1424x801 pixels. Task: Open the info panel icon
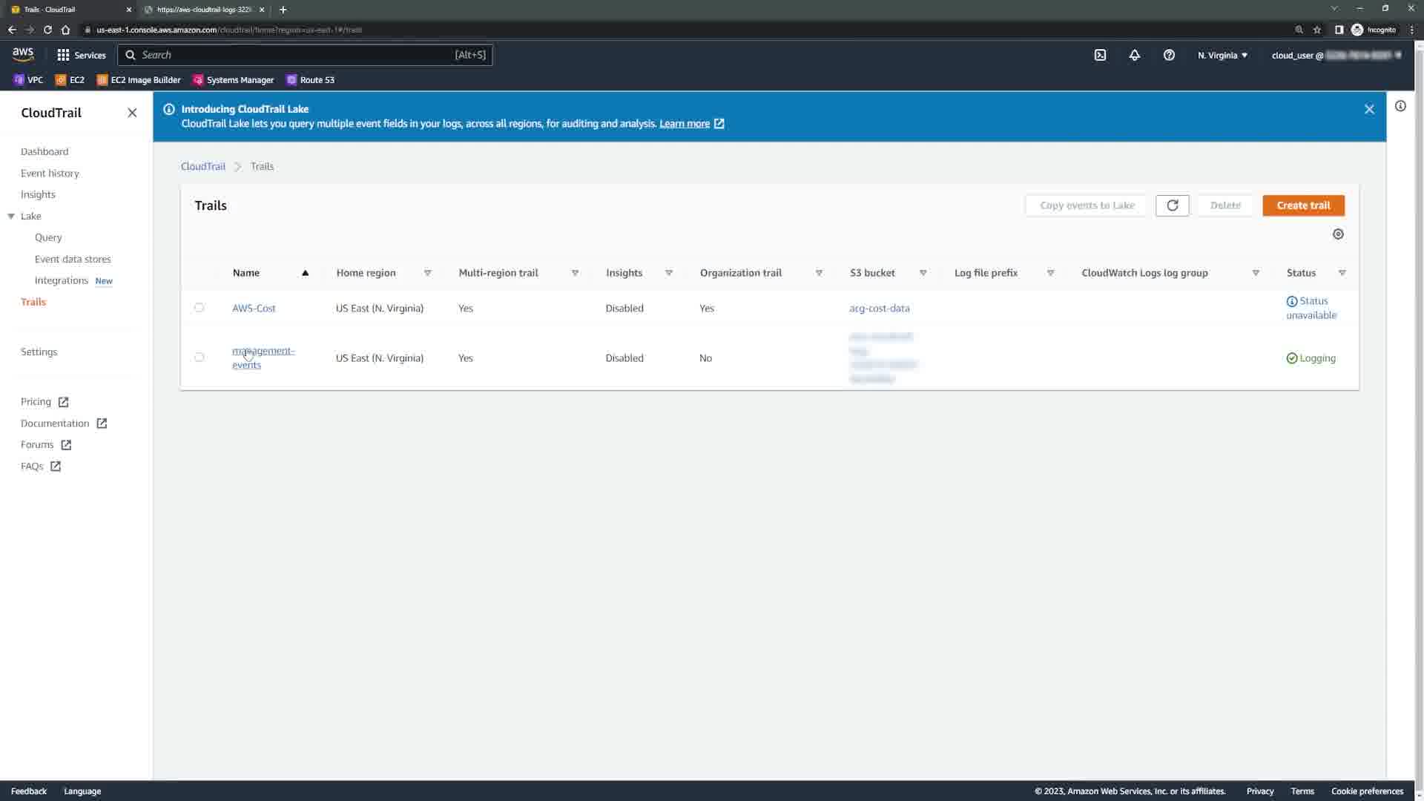click(1400, 106)
